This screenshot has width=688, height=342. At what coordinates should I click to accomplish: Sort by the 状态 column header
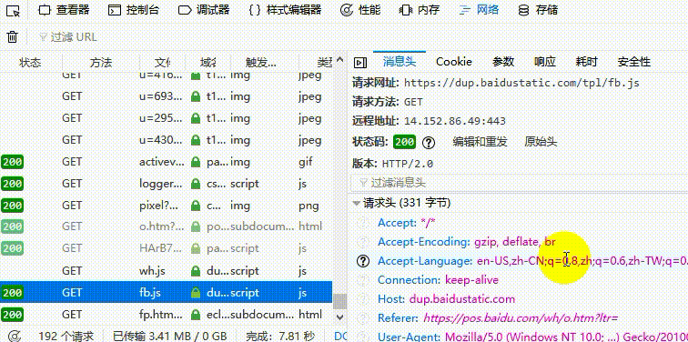pos(30,63)
